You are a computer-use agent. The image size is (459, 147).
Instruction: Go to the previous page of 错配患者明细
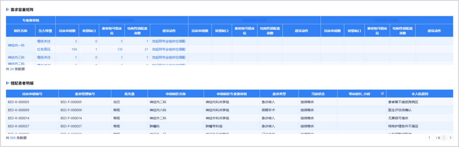pyautogui.click(x=444, y=138)
